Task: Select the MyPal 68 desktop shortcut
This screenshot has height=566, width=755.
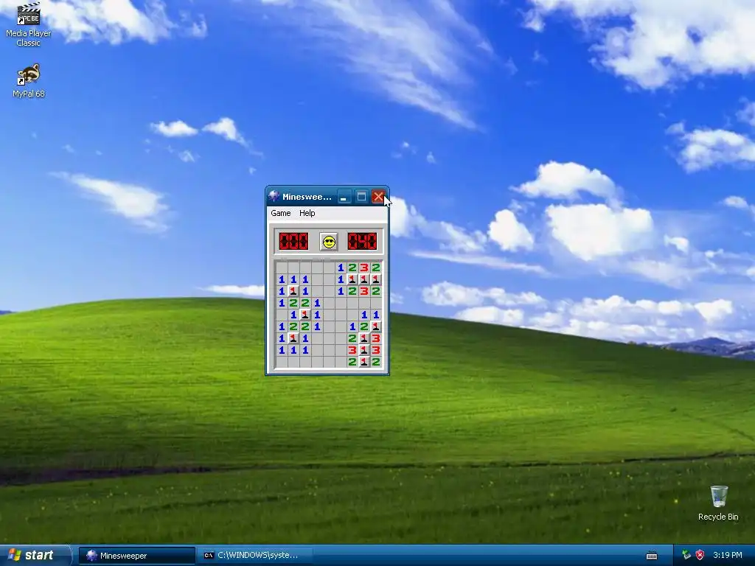Action: [29, 80]
